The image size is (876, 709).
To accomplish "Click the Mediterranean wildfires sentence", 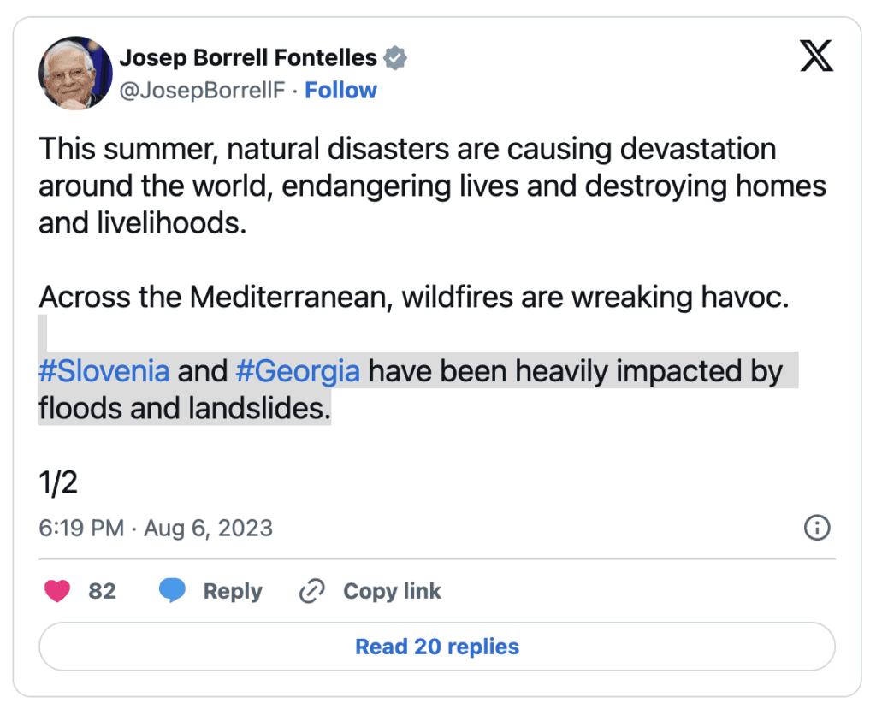I will coord(413,297).
